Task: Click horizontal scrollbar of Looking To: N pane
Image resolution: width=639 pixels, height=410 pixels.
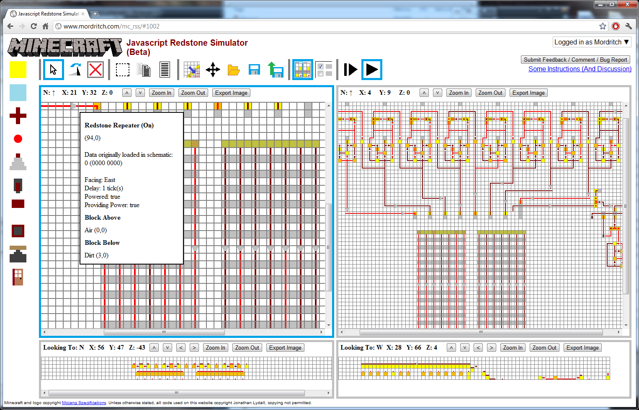Action: click(x=177, y=393)
